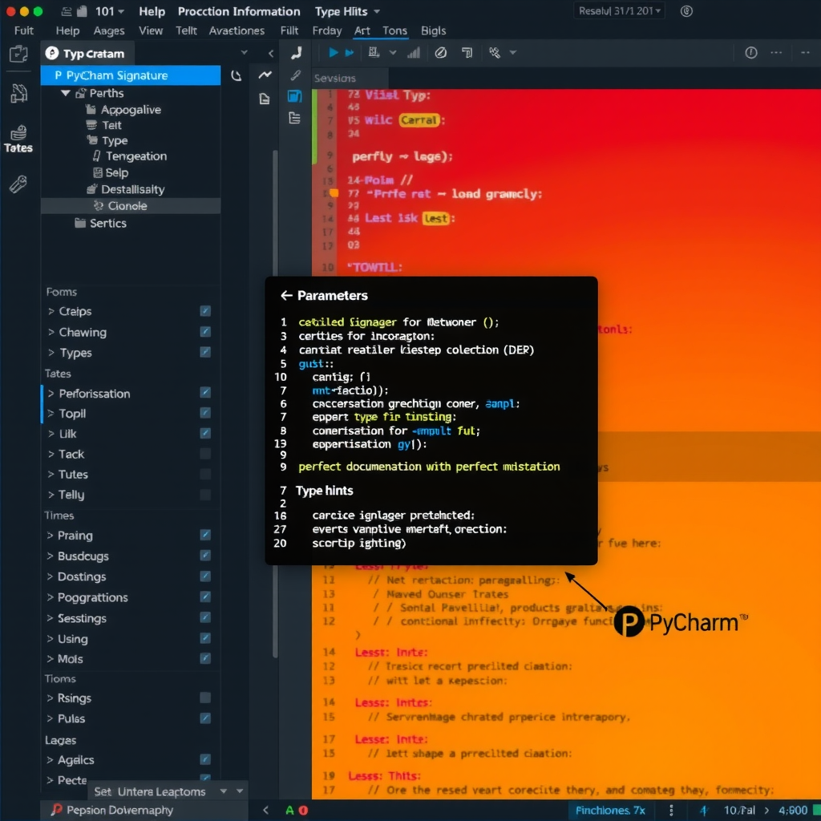Viewport: 821px width, 821px height.
Task: Click the bar-chart statistics icon in toolbar
Action: [414, 52]
